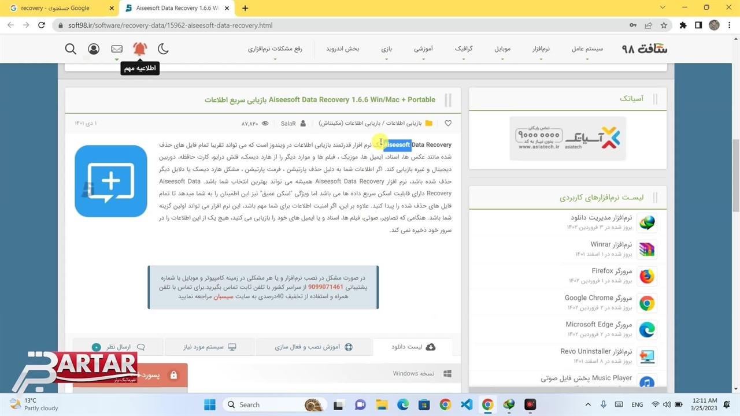Bookmark this page with star icon

tap(664, 25)
